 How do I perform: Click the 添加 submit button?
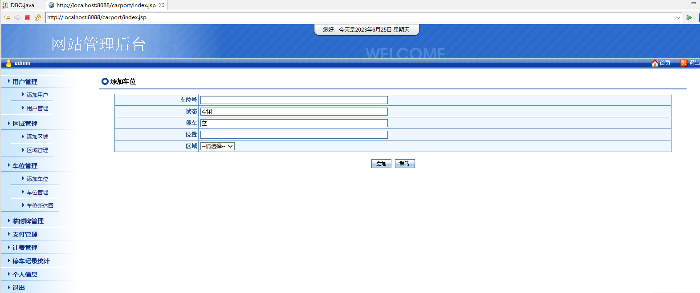pos(381,164)
